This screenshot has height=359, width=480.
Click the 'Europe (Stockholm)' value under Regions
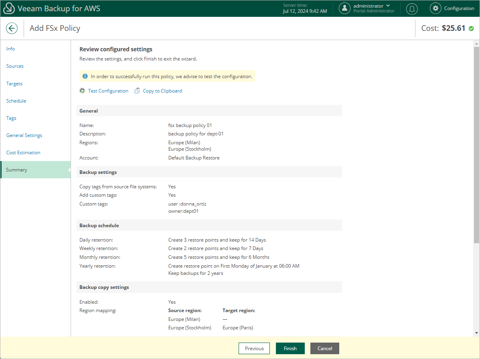[190, 149]
